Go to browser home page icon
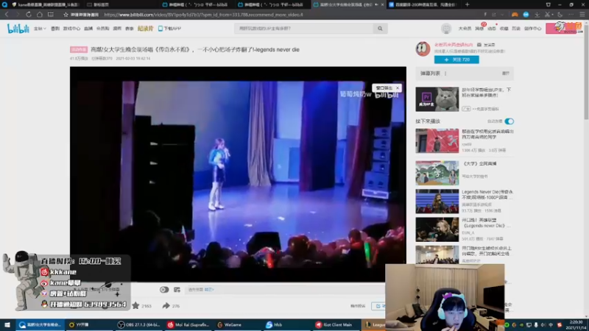 click(40, 14)
